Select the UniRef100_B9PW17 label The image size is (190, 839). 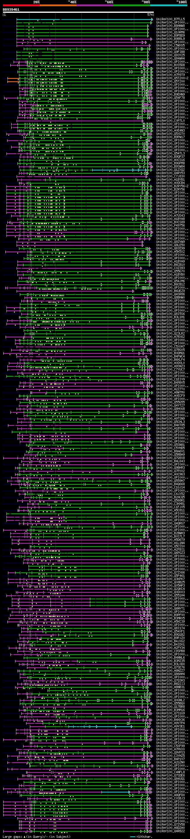pos(170,137)
